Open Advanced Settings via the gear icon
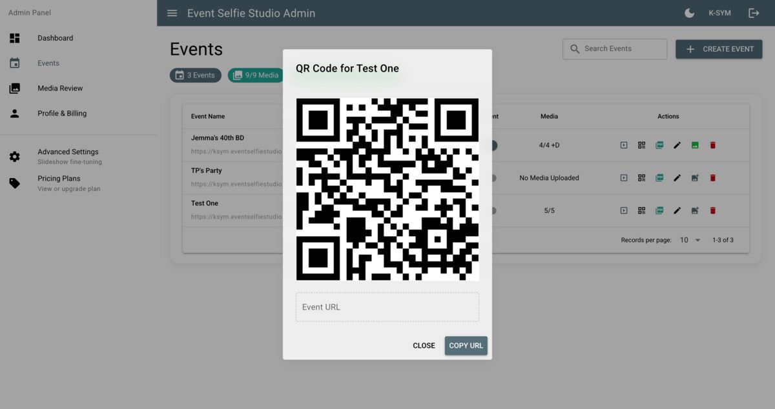 click(14, 156)
